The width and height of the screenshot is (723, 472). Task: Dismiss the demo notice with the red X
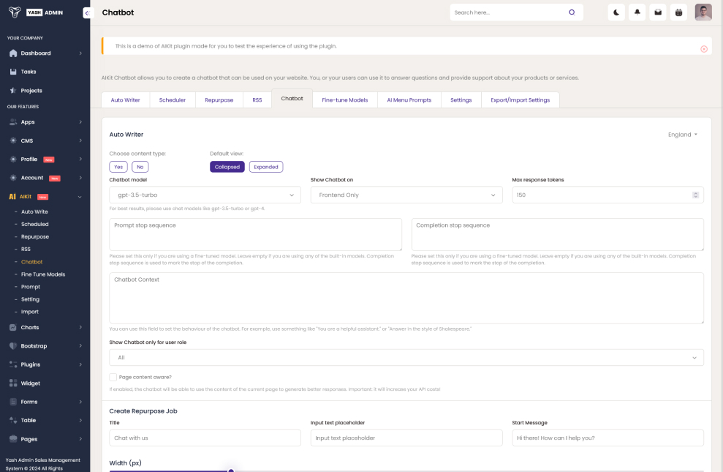pos(704,49)
